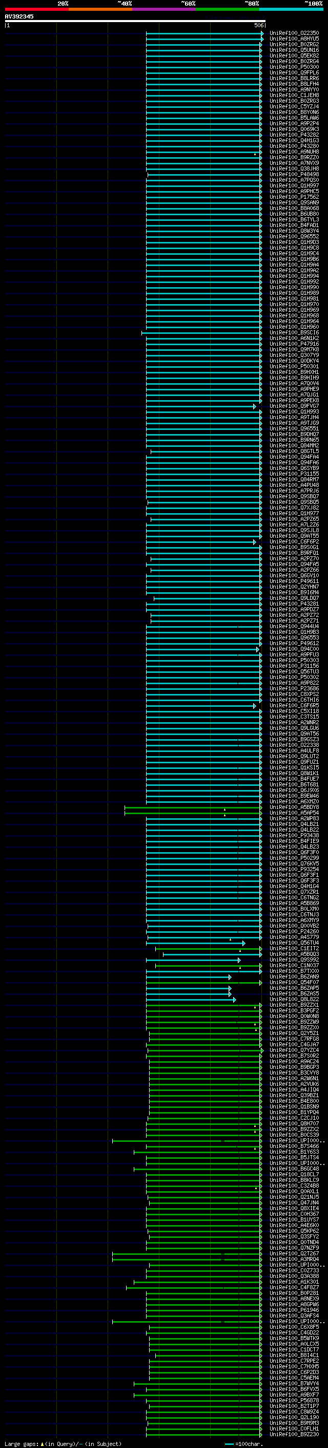Open hit UniRef100_A8MYU5
The height and width of the screenshot is (1448, 328).
[x=294, y=39]
